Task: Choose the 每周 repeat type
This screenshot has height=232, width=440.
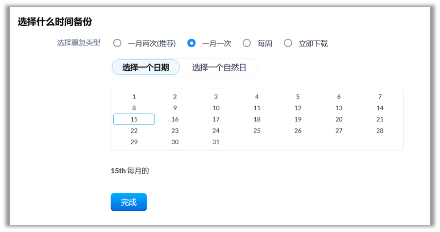Action: click(x=247, y=43)
